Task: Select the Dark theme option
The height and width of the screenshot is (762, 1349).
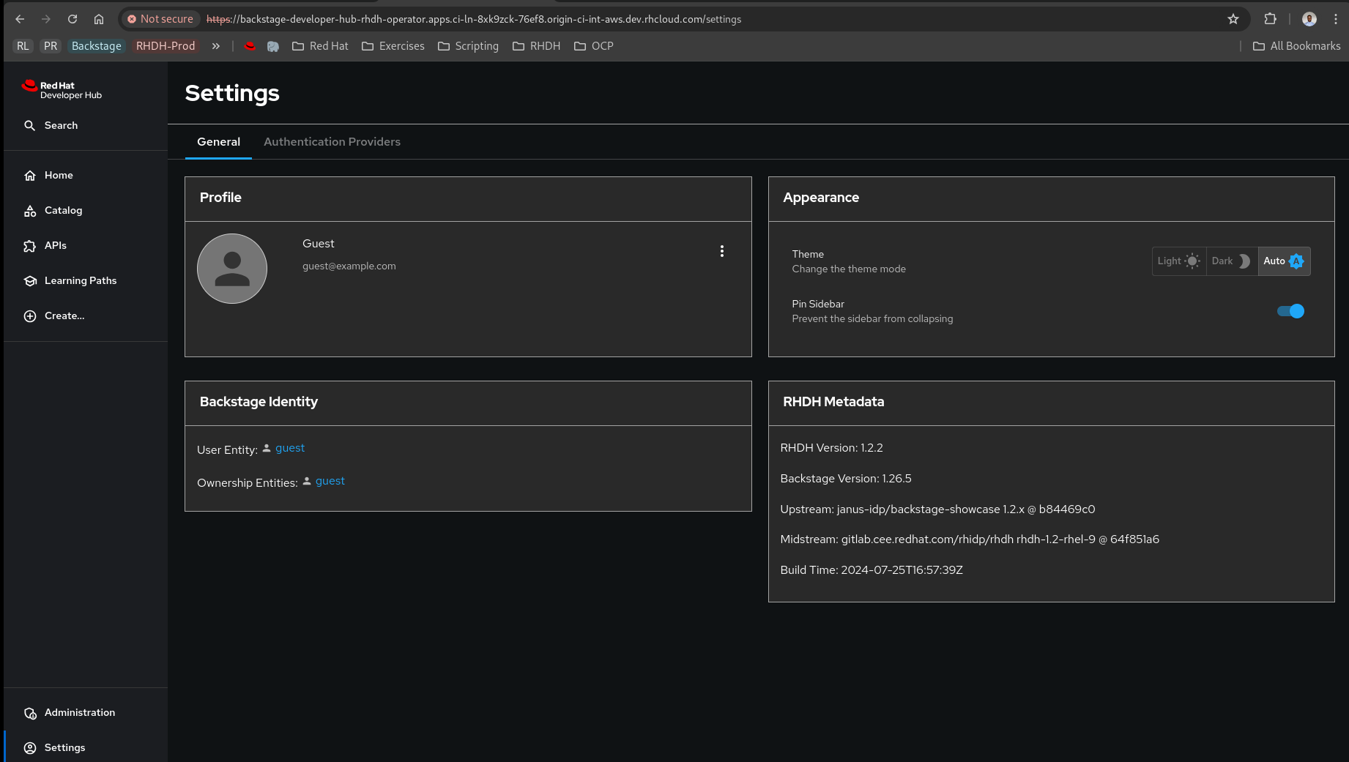Action: click(1231, 261)
